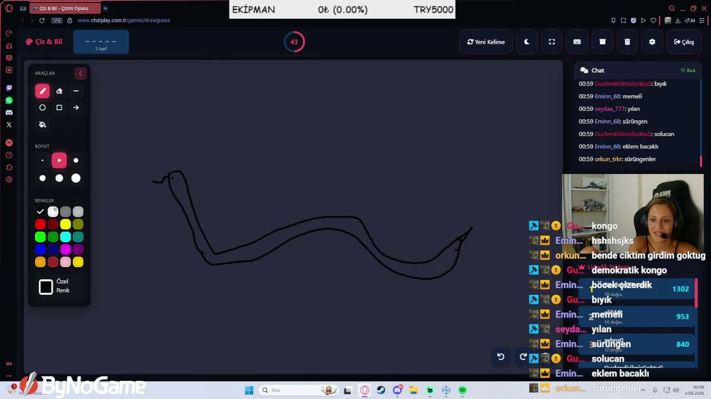Pick the black color swatch
Screen dimensions: 711x399
point(40,212)
